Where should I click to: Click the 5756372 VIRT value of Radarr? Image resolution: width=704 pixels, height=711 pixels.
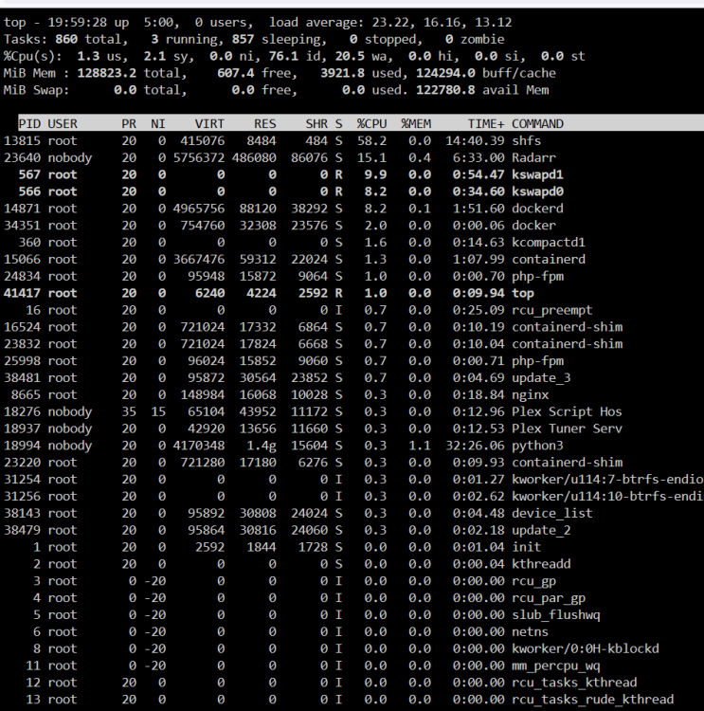[199, 157]
